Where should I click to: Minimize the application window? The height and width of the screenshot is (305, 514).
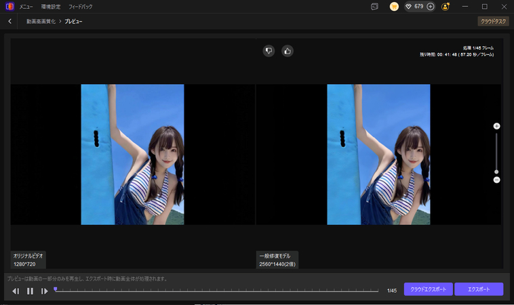click(x=464, y=7)
